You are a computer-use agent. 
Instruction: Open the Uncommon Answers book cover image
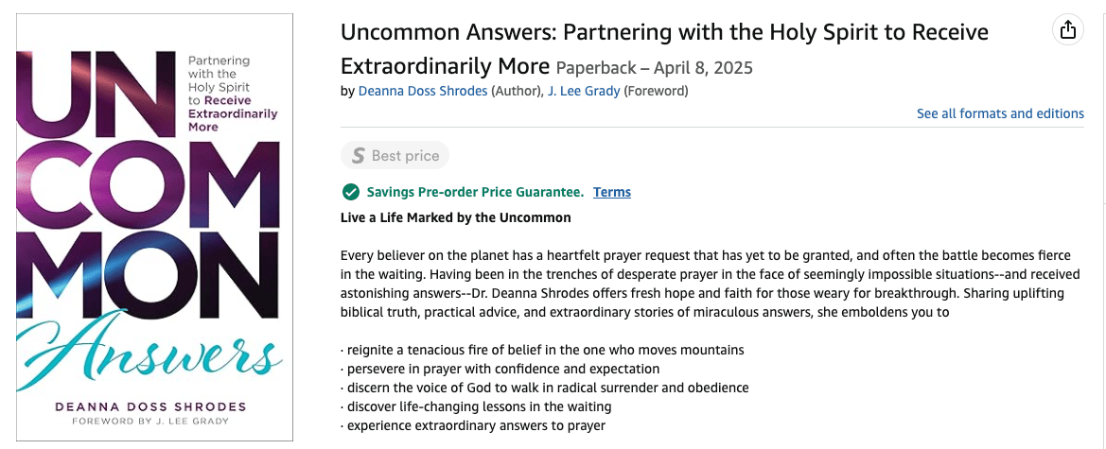(155, 227)
